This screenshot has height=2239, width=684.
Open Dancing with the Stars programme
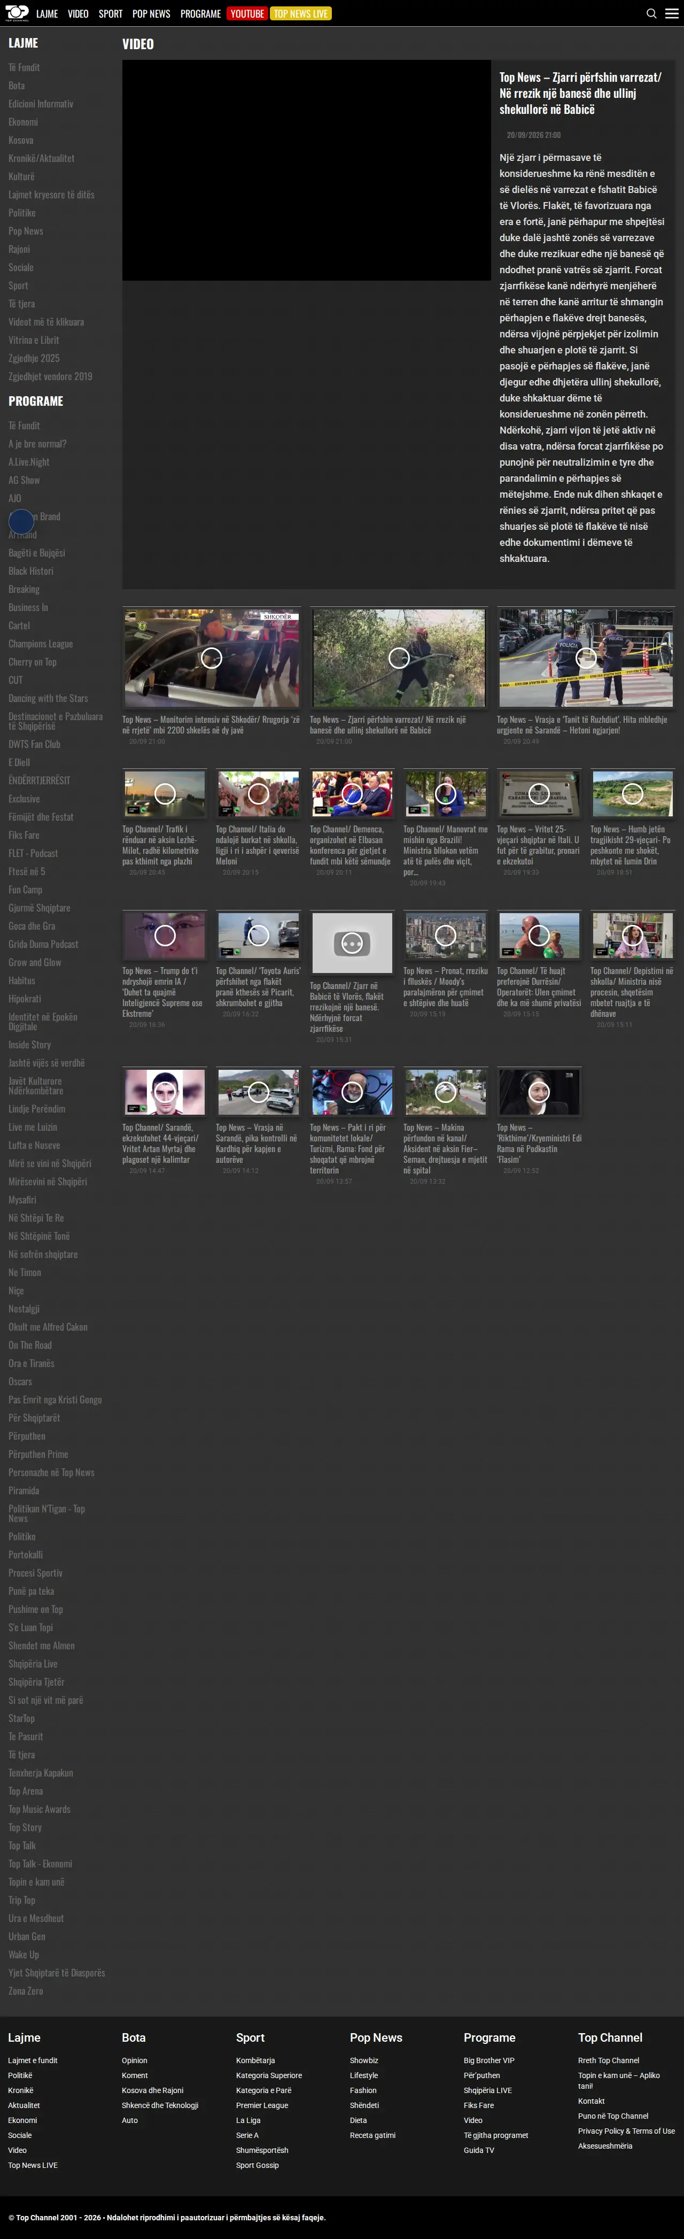(48, 698)
